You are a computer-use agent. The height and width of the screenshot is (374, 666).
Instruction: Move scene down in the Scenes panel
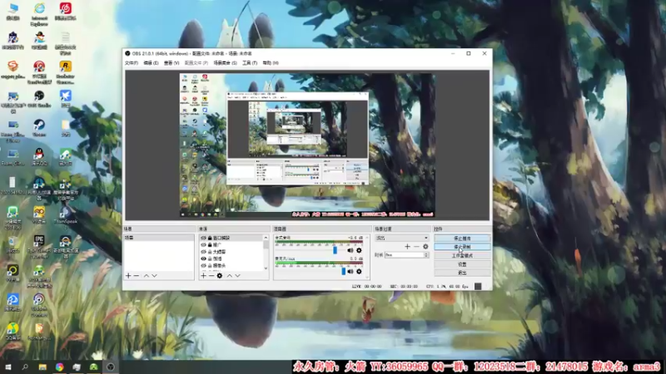[154, 276]
